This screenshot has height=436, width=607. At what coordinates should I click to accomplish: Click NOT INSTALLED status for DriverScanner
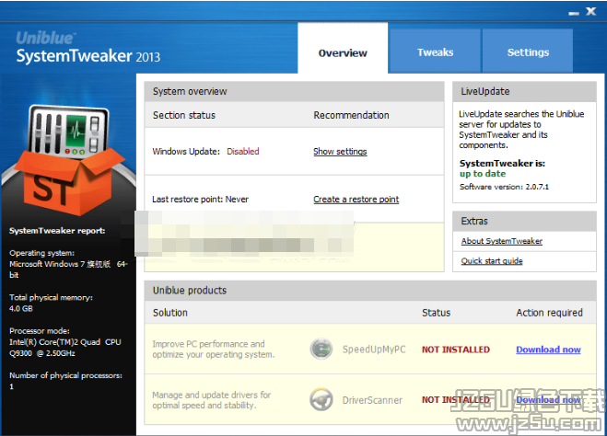456,399
